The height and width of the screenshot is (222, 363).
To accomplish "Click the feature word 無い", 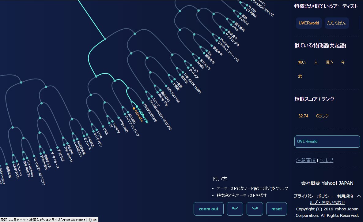I will point(302,62).
